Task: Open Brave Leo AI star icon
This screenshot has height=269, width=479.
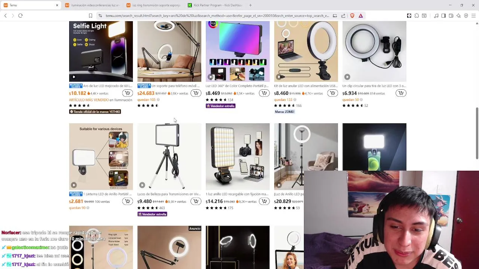Action: point(458,16)
